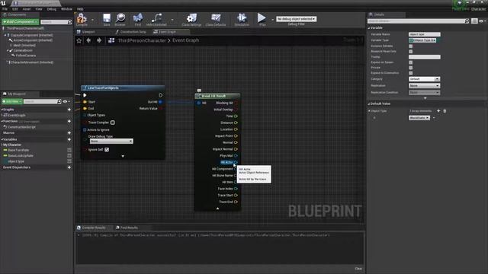Click ThirdPersonCharacter breadcrumb link
Screen dimensions: 488x274
point(142,40)
